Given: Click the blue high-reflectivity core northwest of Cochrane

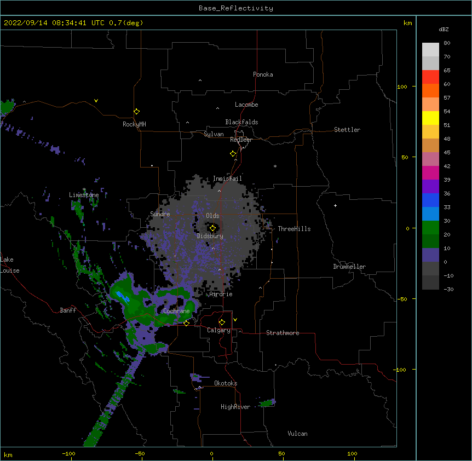Looking at the screenshot, I should pyautogui.click(x=123, y=296).
